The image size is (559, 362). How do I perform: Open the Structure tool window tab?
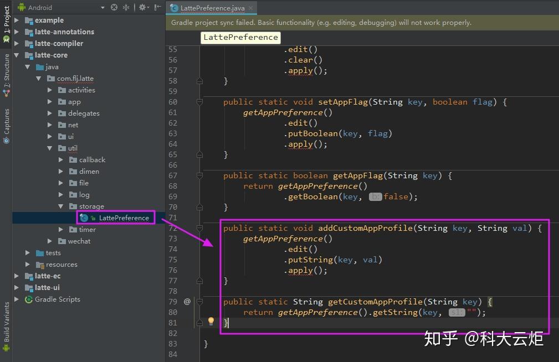coord(6,75)
